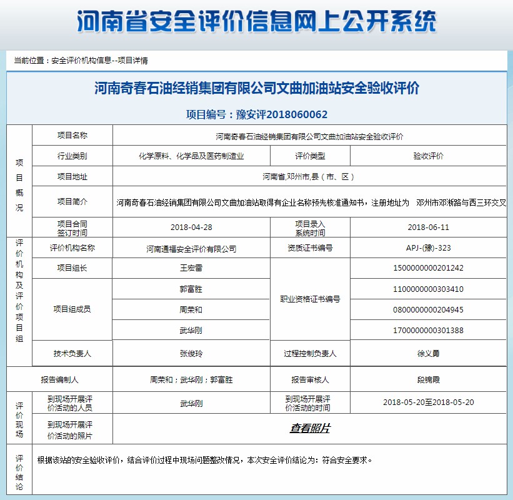Click the 项目简介 label
The image size is (513, 500).
coord(72,202)
